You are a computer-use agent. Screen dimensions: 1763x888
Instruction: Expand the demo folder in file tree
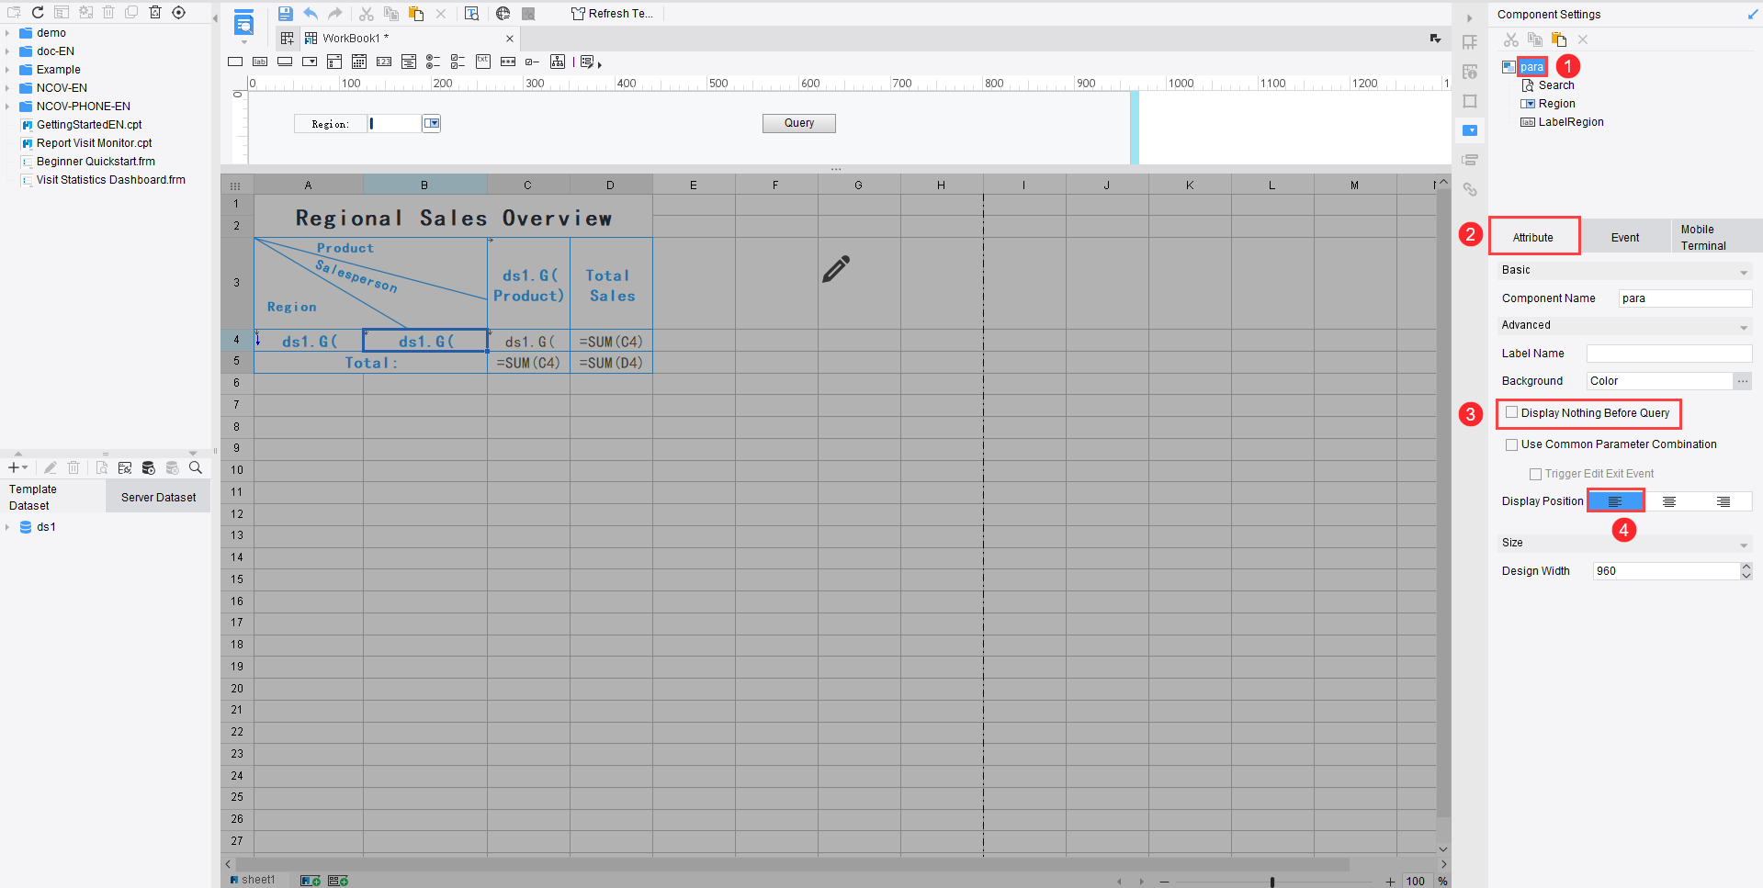[x=7, y=33]
